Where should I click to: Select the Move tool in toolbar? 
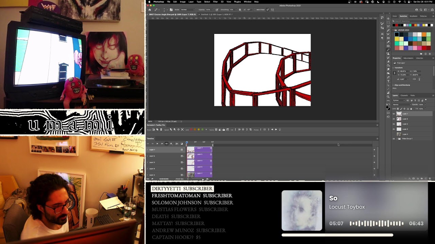[388, 19]
